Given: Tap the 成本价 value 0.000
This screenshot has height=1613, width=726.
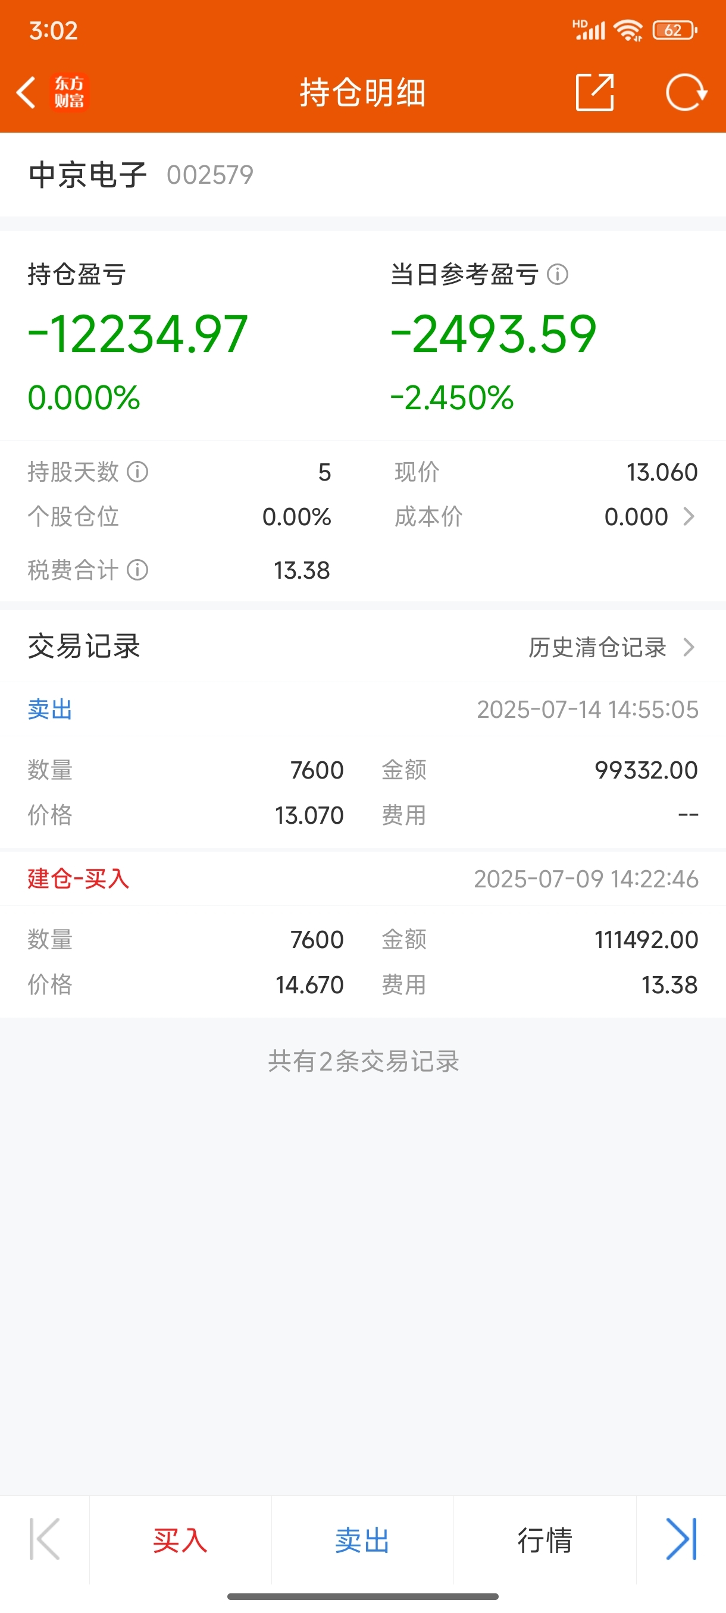Looking at the screenshot, I should (636, 517).
